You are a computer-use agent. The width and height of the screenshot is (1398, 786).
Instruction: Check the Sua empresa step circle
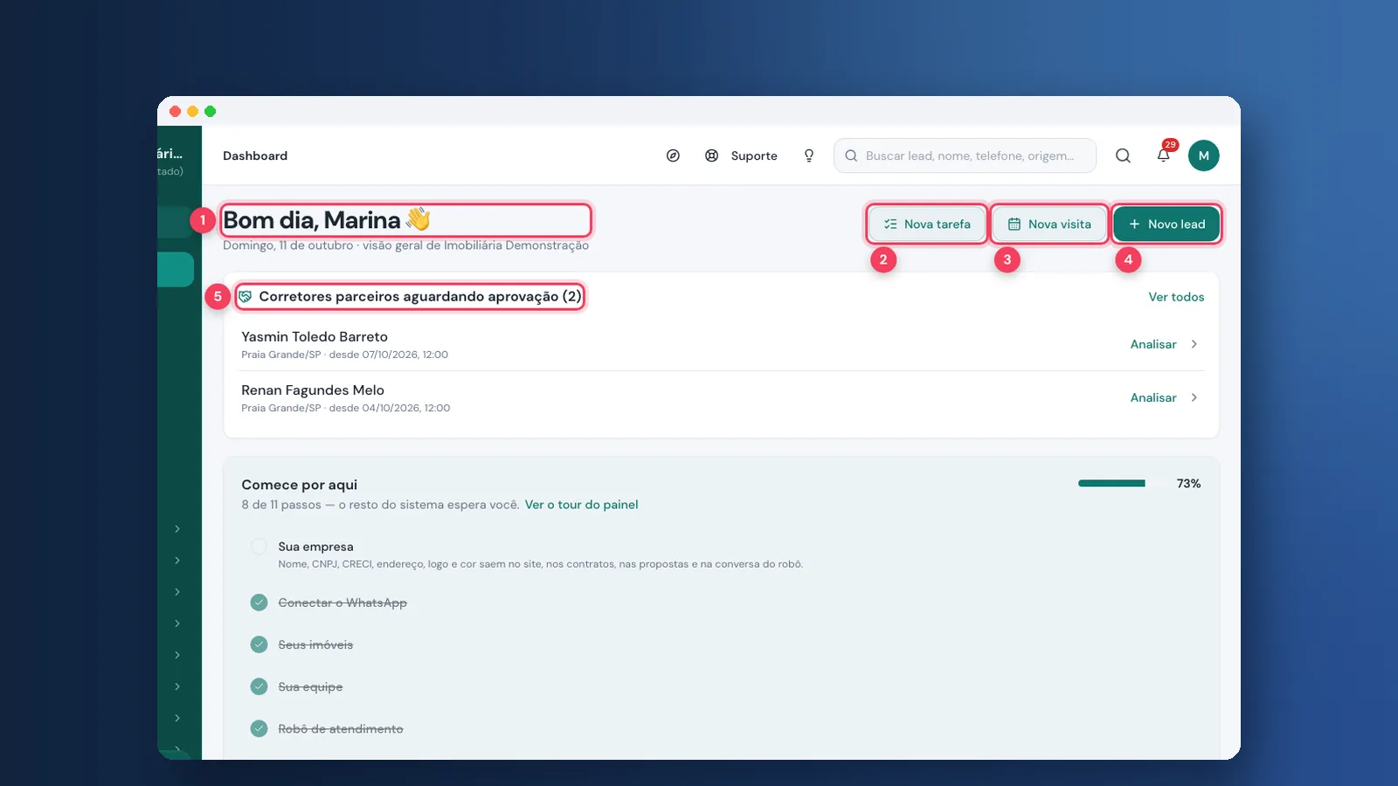[x=259, y=547]
